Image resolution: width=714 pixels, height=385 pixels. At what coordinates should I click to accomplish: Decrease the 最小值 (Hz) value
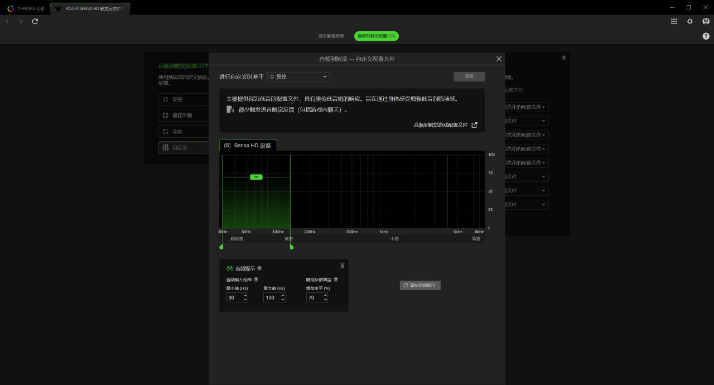(245, 300)
